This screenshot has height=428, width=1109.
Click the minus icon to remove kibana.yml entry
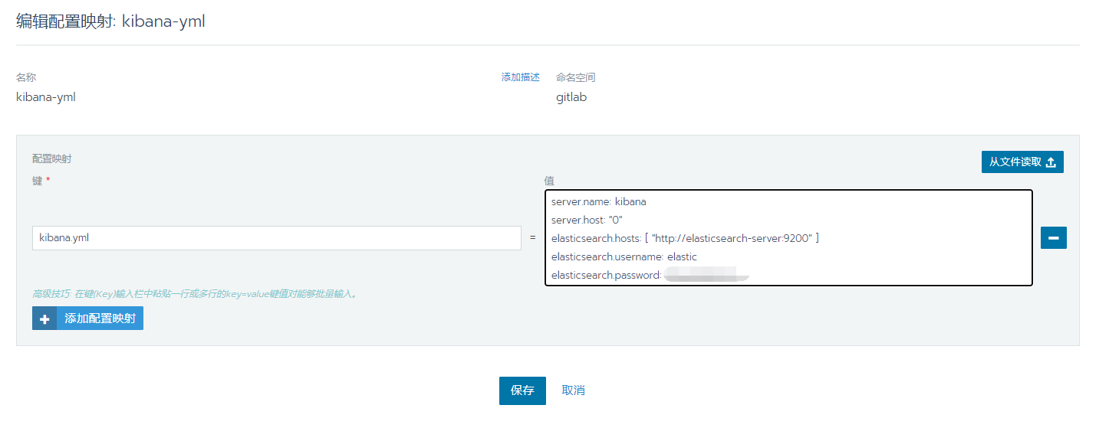[1053, 238]
